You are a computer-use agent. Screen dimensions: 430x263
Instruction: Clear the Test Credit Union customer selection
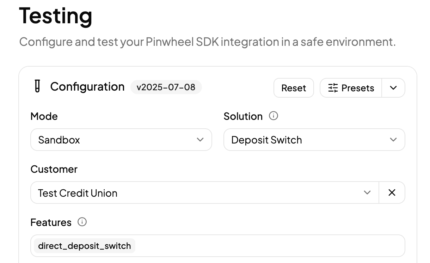click(x=392, y=192)
